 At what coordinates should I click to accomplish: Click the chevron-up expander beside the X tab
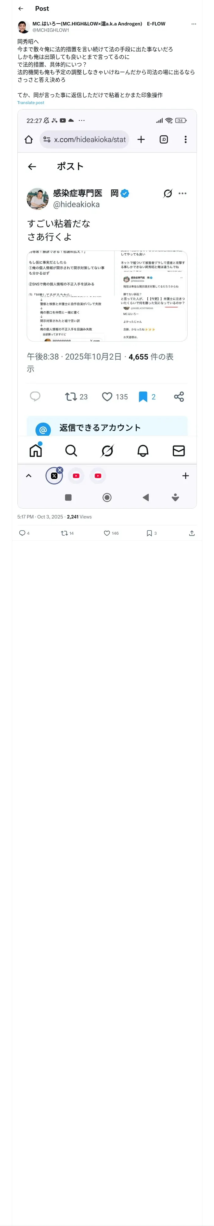point(29,476)
